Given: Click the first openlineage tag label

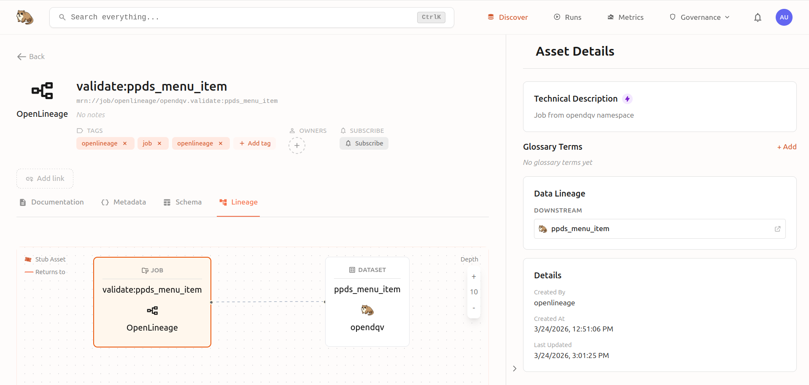Looking at the screenshot, I should coord(100,143).
